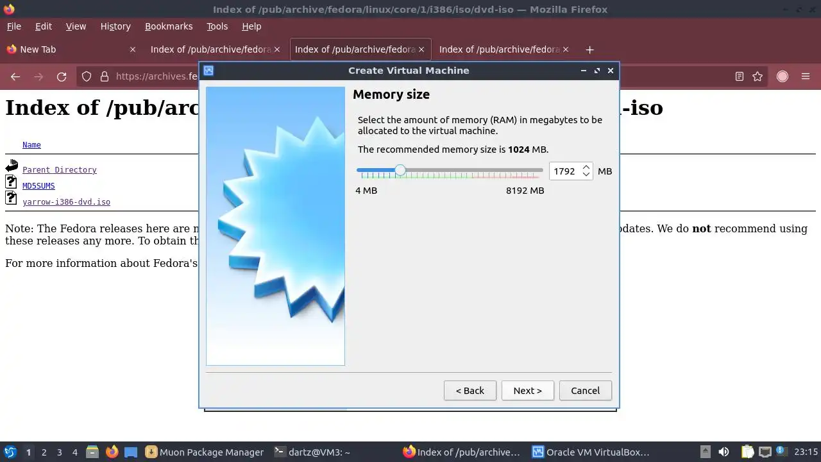Screen dimensions: 821x462
Task: Reload the page in Firefox
Action: click(62, 76)
